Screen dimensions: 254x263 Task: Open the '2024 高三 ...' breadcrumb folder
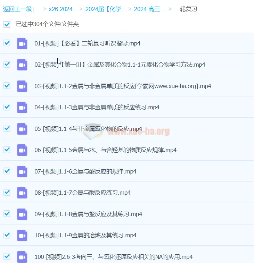(150, 9)
